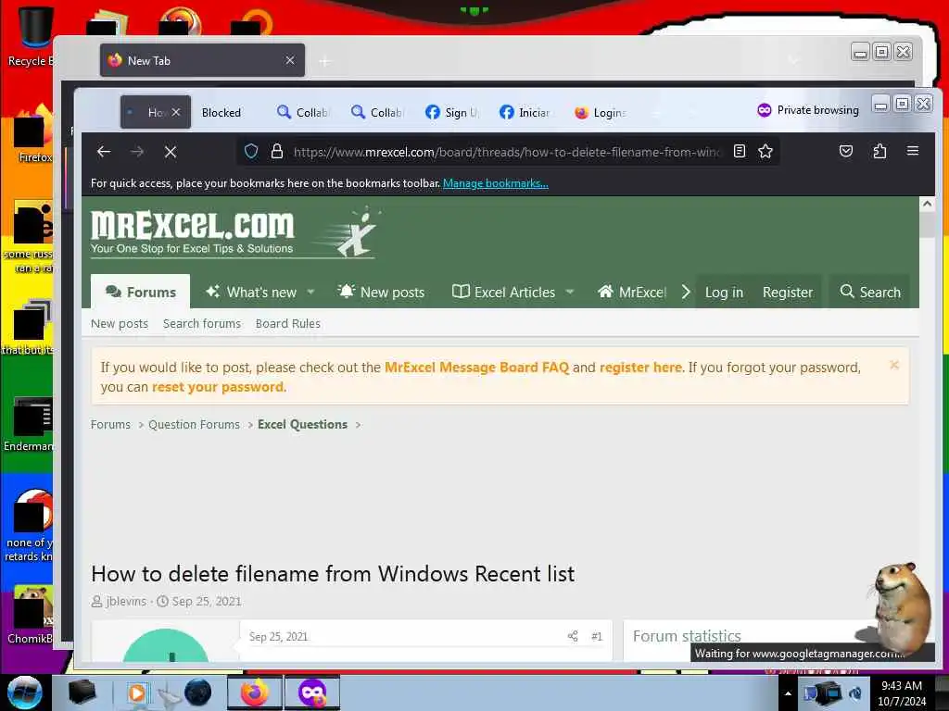949x711 pixels.
Task: Open the media player taskbar icon
Action: tap(138, 692)
